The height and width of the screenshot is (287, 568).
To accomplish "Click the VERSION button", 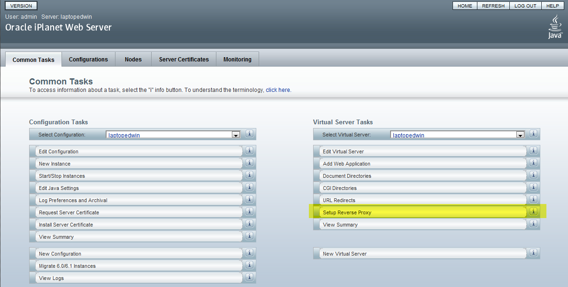I will 21,6.
